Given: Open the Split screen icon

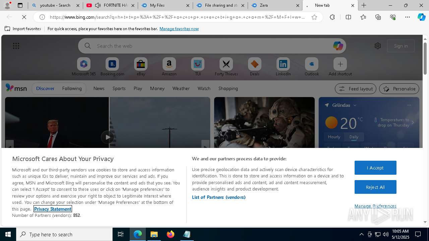Looking at the screenshot, I should [x=348, y=17].
